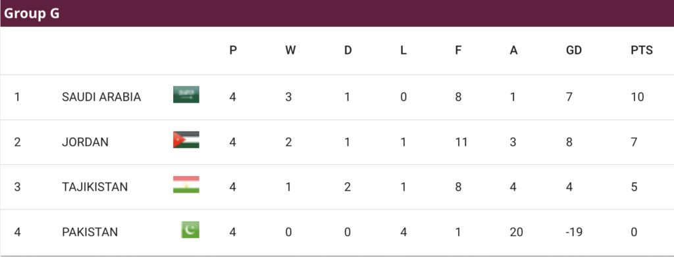Click the P (played) column header
The image size is (674, 257).
pyautogui.click(x=233, y=51)
